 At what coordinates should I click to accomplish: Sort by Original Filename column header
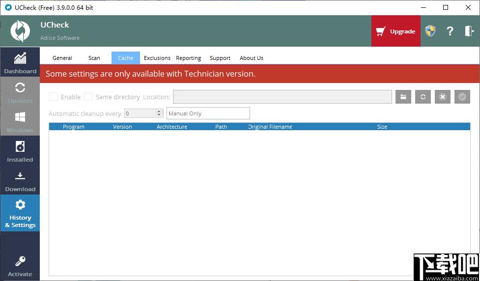pyautogui.click(x=270, y=127)
